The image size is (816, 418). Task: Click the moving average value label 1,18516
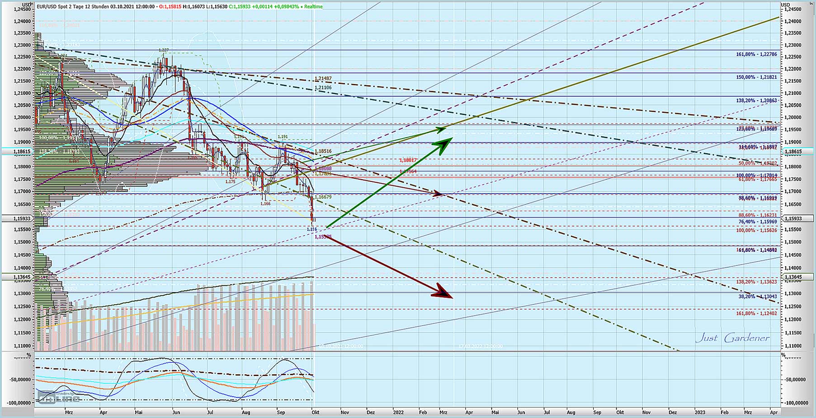(x=323, y=151)
